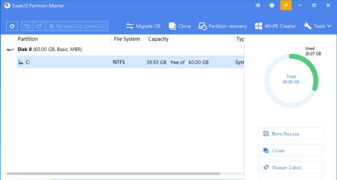
Task: Click the Disk 0 drive icon
Action: click(x=10, y=49)
